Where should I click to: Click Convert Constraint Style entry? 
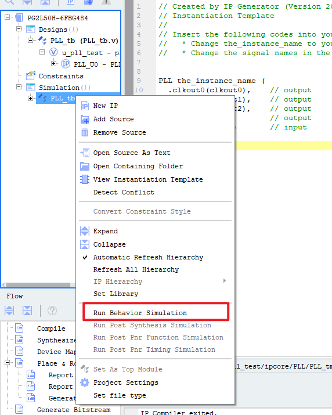click(156, 211)
